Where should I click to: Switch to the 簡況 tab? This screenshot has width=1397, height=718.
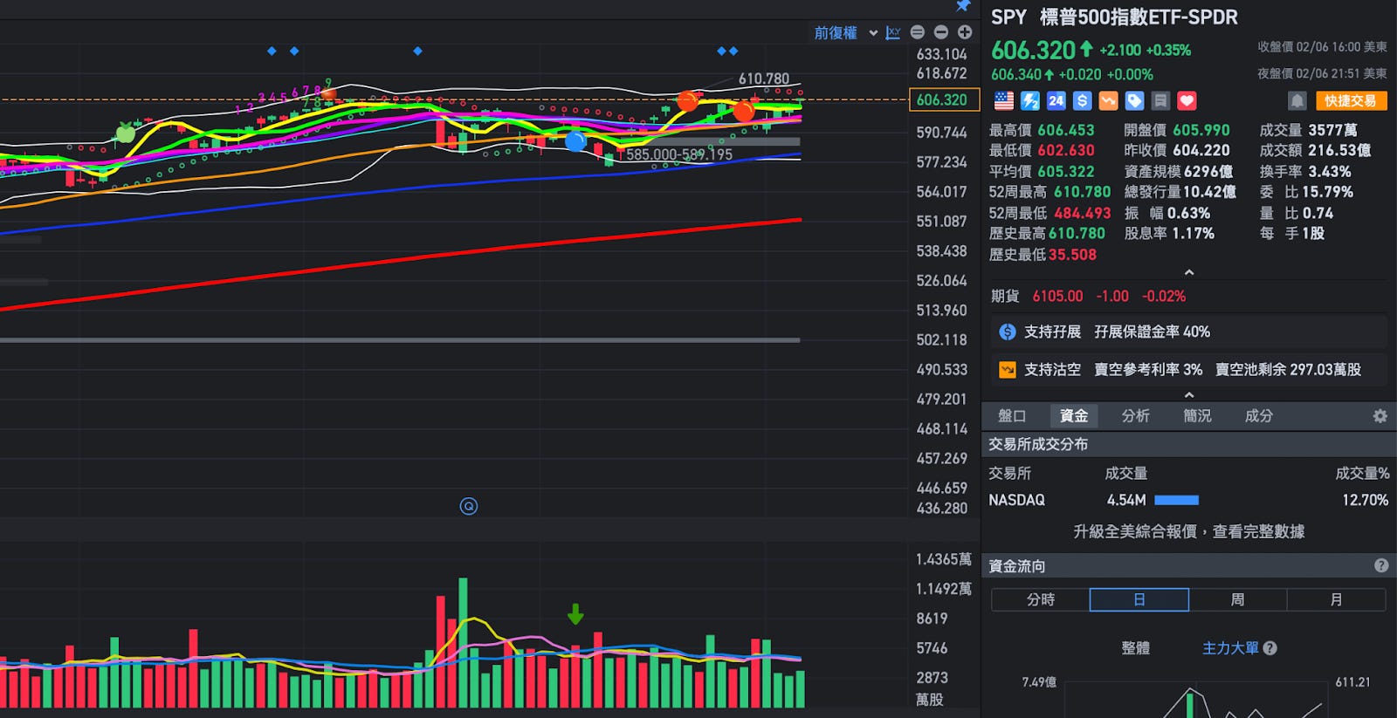(1197, 416)
